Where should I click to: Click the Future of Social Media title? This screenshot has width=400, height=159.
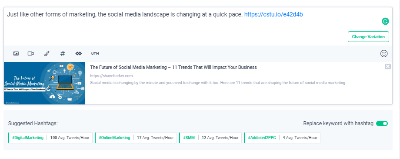point(173,67)
